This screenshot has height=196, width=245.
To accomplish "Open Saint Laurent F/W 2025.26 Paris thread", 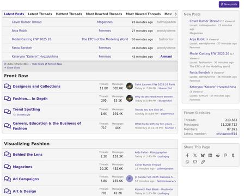I will click(155, 84).
